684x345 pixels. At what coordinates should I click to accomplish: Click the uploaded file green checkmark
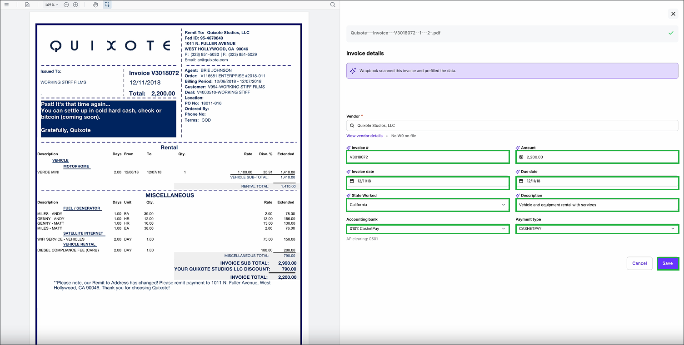tap(671, 33)
